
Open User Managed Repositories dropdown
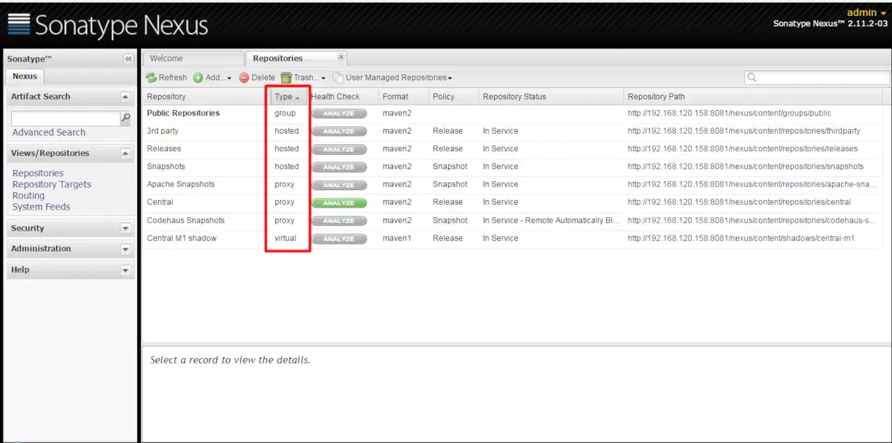(392, 77)
